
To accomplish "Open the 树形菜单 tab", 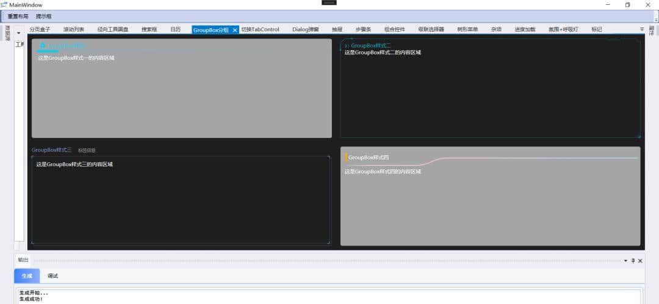I will 467,29.
